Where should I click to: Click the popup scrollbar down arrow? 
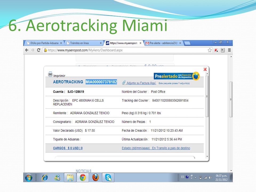[207, 157]
